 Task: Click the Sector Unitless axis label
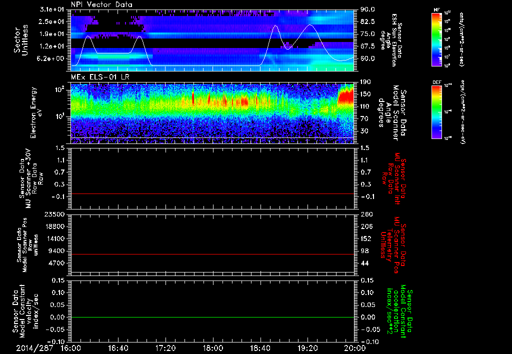20,39
